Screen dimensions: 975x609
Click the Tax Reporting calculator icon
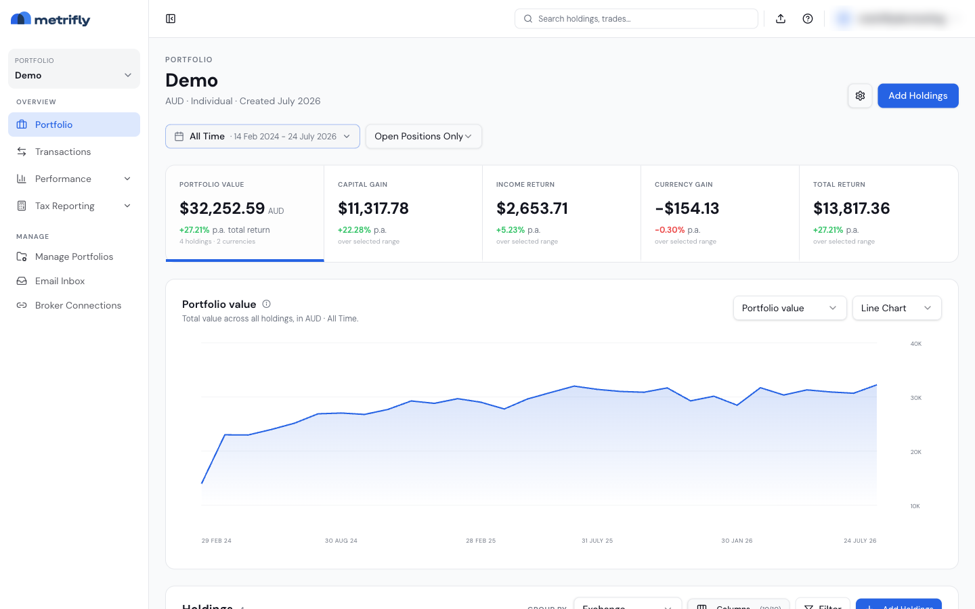click(22, 206)
